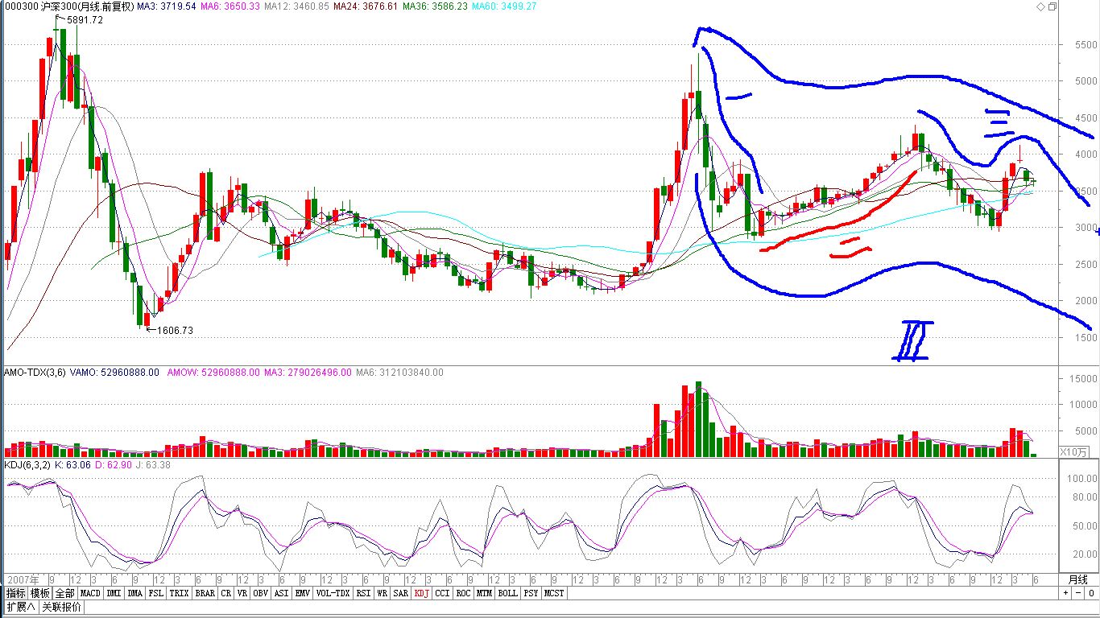
Task: Click the overlapping-windows restore icon
Action: coord(1052,6)
